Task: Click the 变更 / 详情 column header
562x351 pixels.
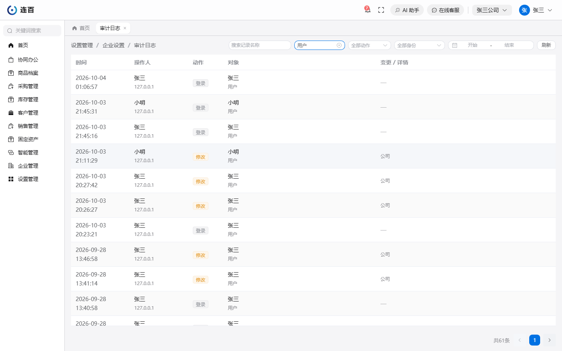Action: click(x=394, y=62)
